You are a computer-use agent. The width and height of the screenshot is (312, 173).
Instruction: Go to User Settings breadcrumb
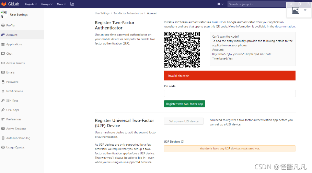(x=102, y=13)
